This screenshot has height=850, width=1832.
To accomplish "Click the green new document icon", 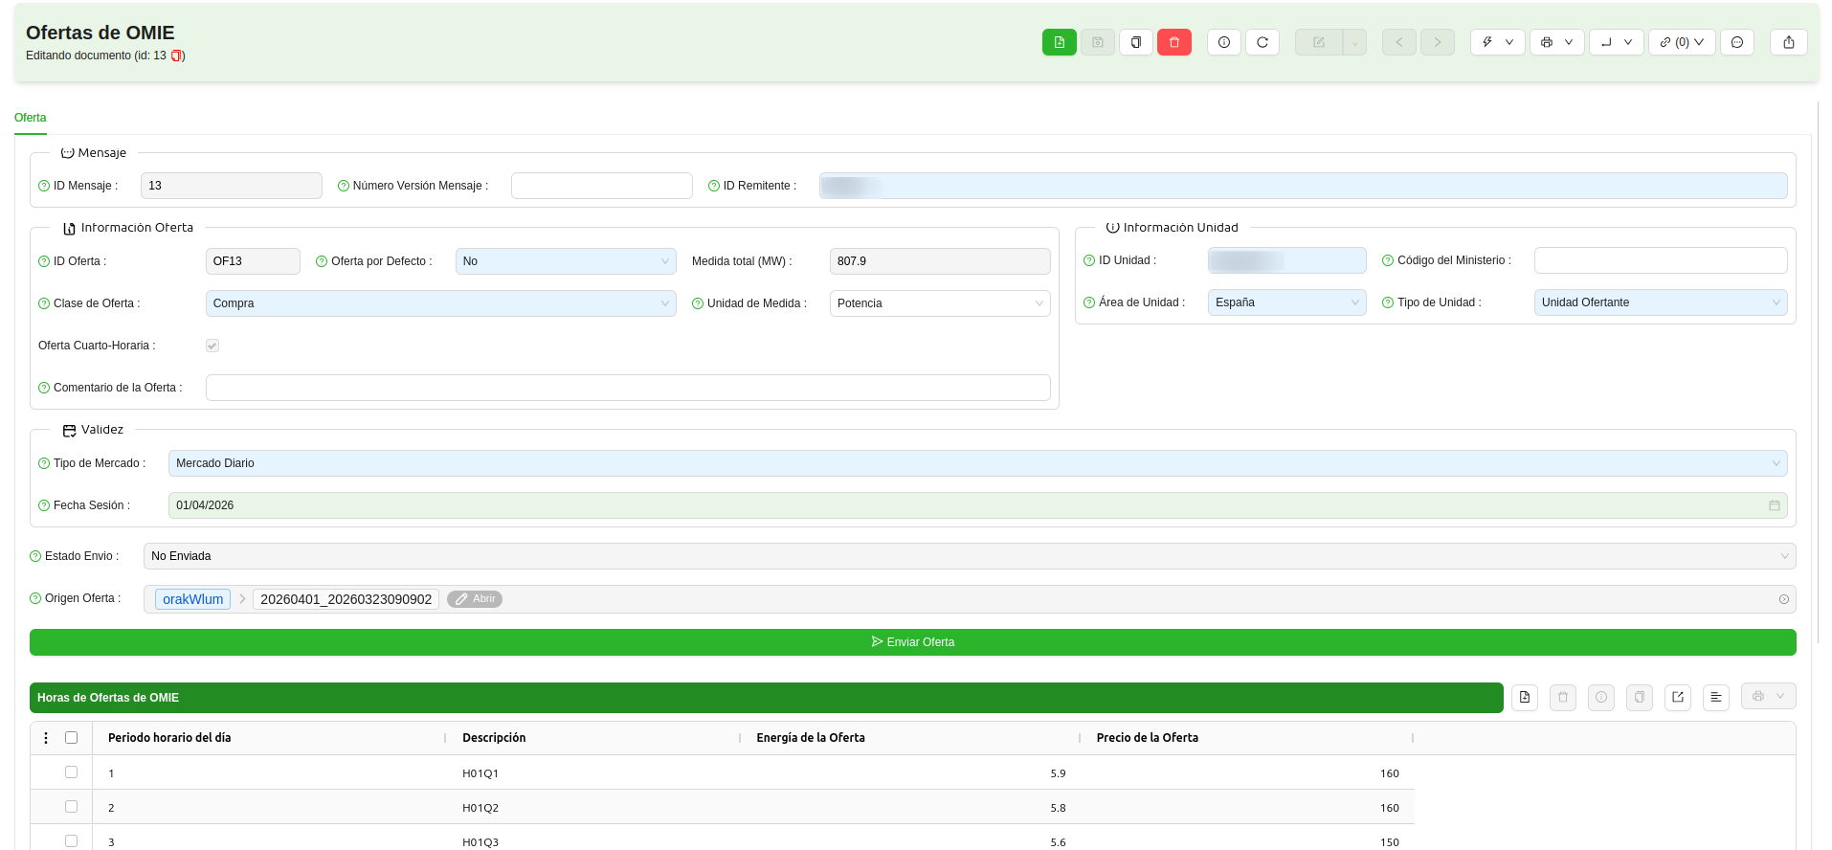I will [1059, 42].
